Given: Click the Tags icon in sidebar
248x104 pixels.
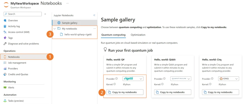Looking at the screenshot, I should [x=5, y=38].
